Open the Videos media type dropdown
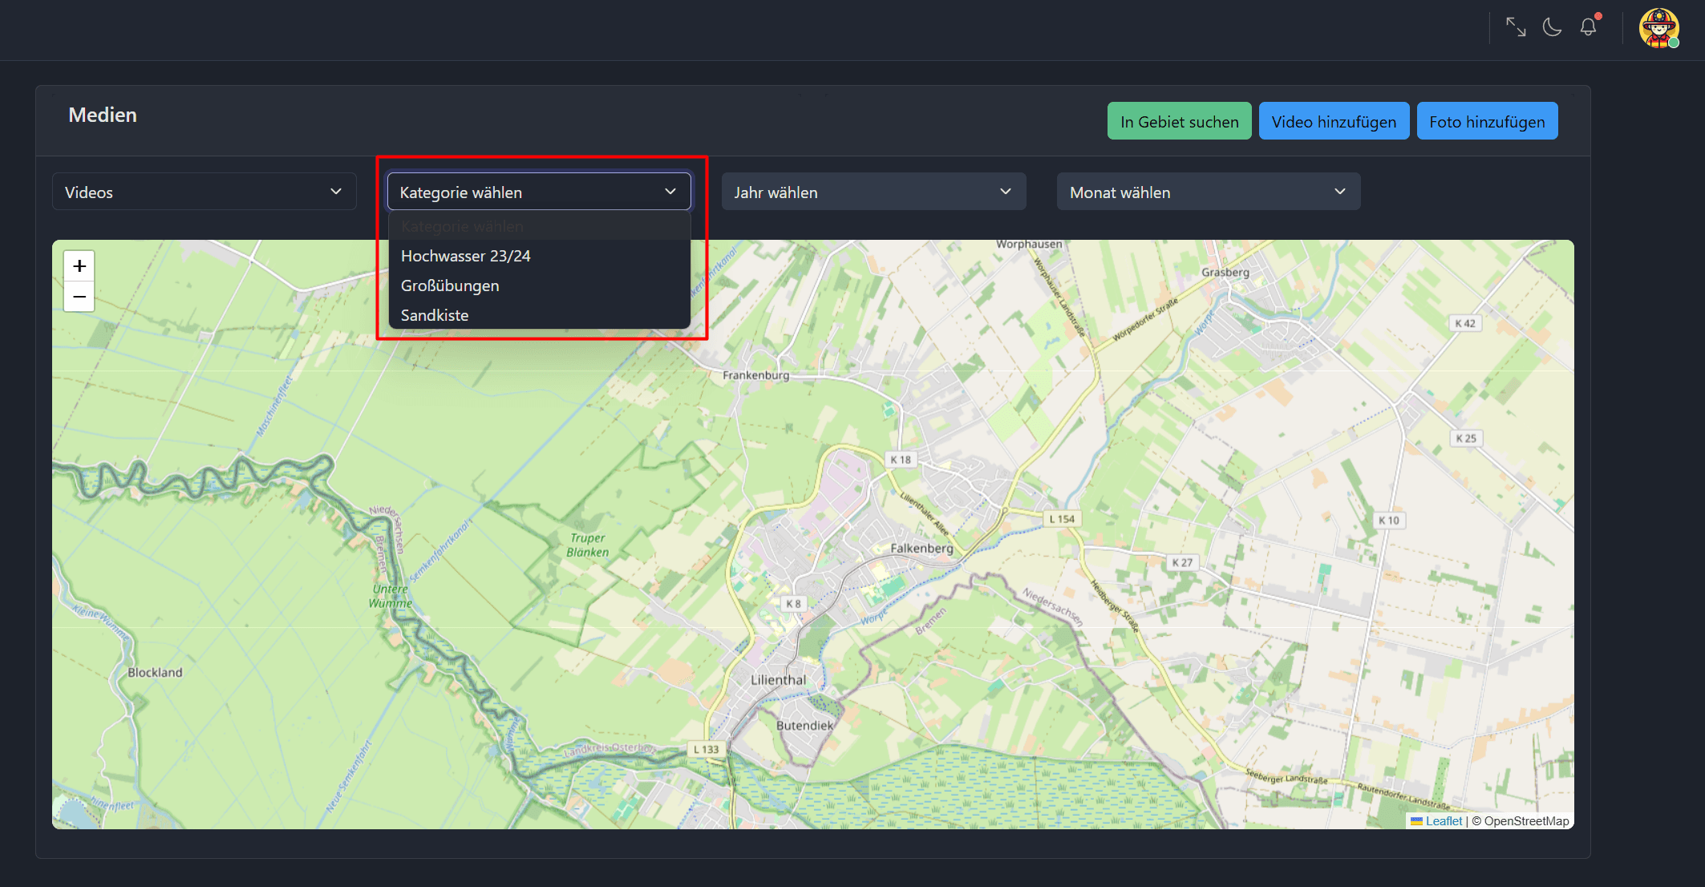The width and height of the screenshot is (1705, 887). [x=204, y=192]
